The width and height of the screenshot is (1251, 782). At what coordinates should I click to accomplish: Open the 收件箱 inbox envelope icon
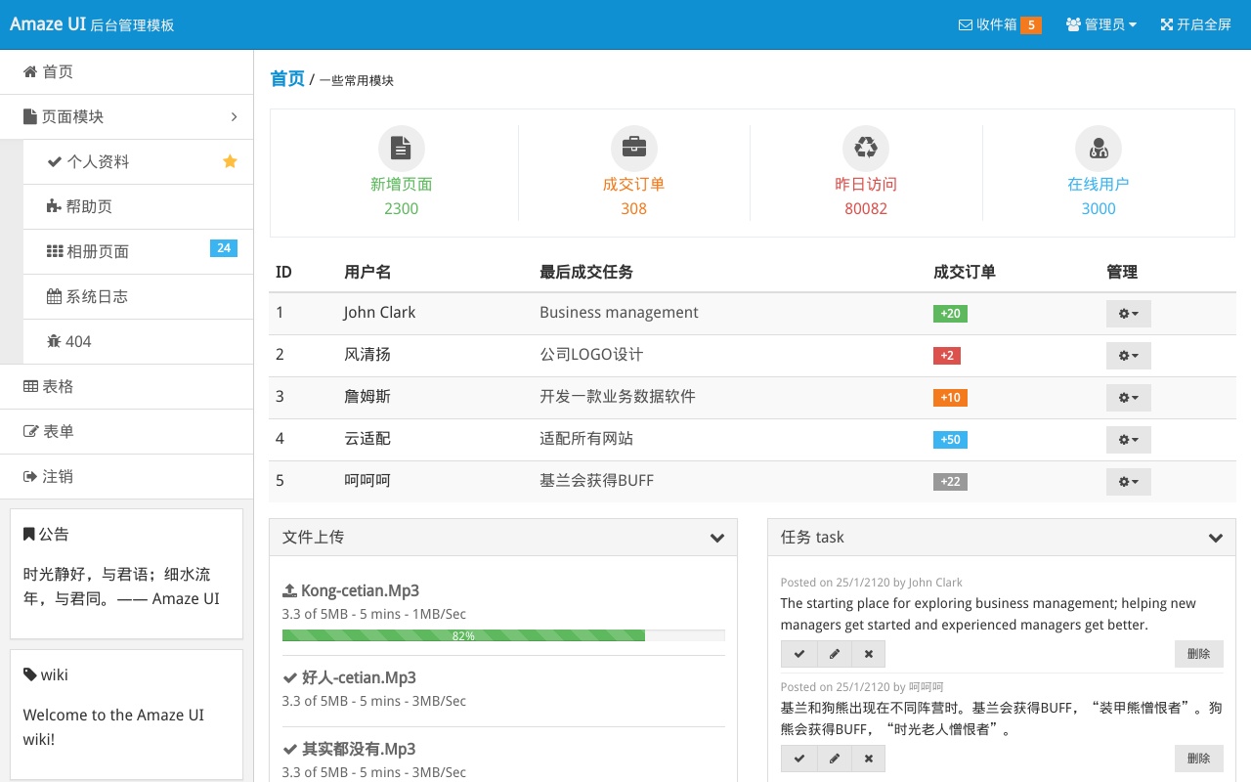[965, 24]
